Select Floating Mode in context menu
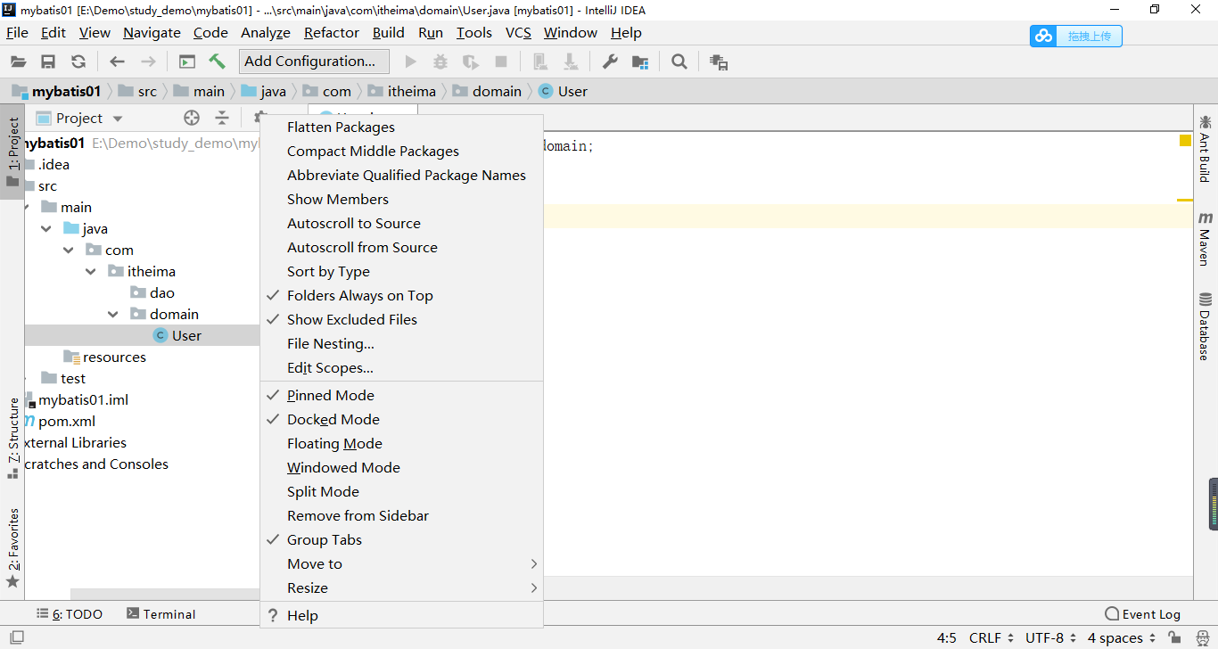The height and width of the screenshot is (649, 1218). point(401,443)
